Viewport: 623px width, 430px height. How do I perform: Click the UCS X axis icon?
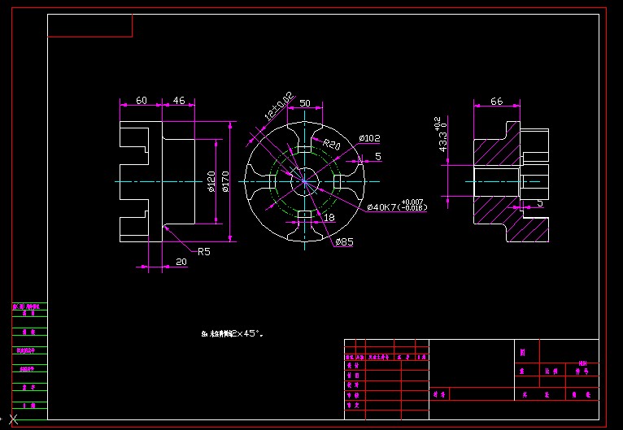pyautogui.click(x=14, y=419)
